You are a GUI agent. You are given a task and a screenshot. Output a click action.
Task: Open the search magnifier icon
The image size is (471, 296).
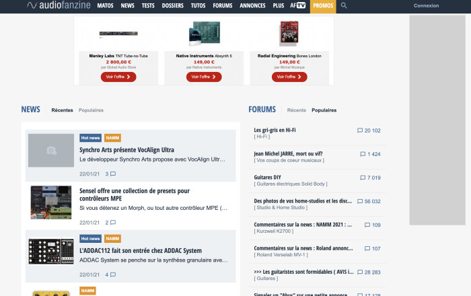point(344,5)
